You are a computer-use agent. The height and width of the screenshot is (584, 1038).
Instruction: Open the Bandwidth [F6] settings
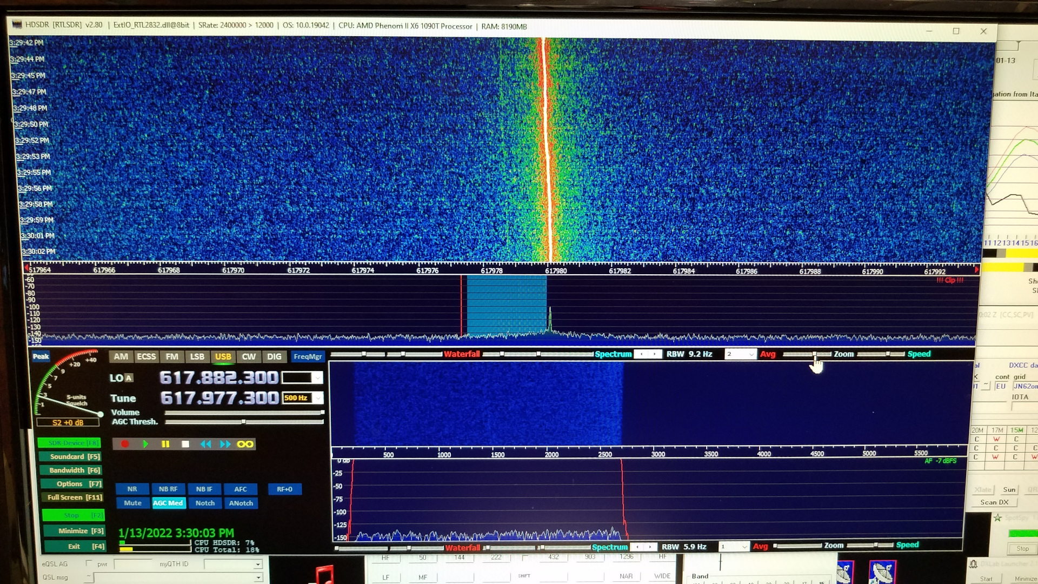point(72,470)
